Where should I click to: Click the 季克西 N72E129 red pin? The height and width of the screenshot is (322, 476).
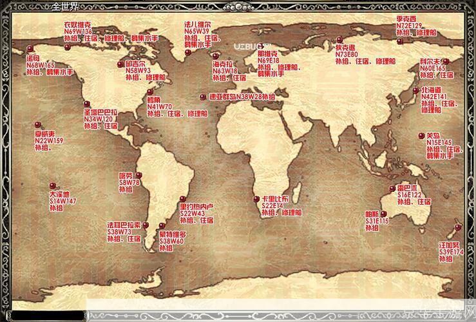point(400,41)
